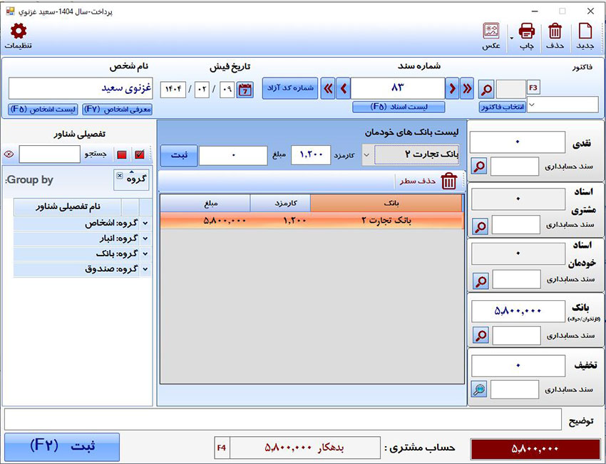Screen dimensions: 606x464
Task: Click the لیست اسناد (F5) button
Action: 399,107
